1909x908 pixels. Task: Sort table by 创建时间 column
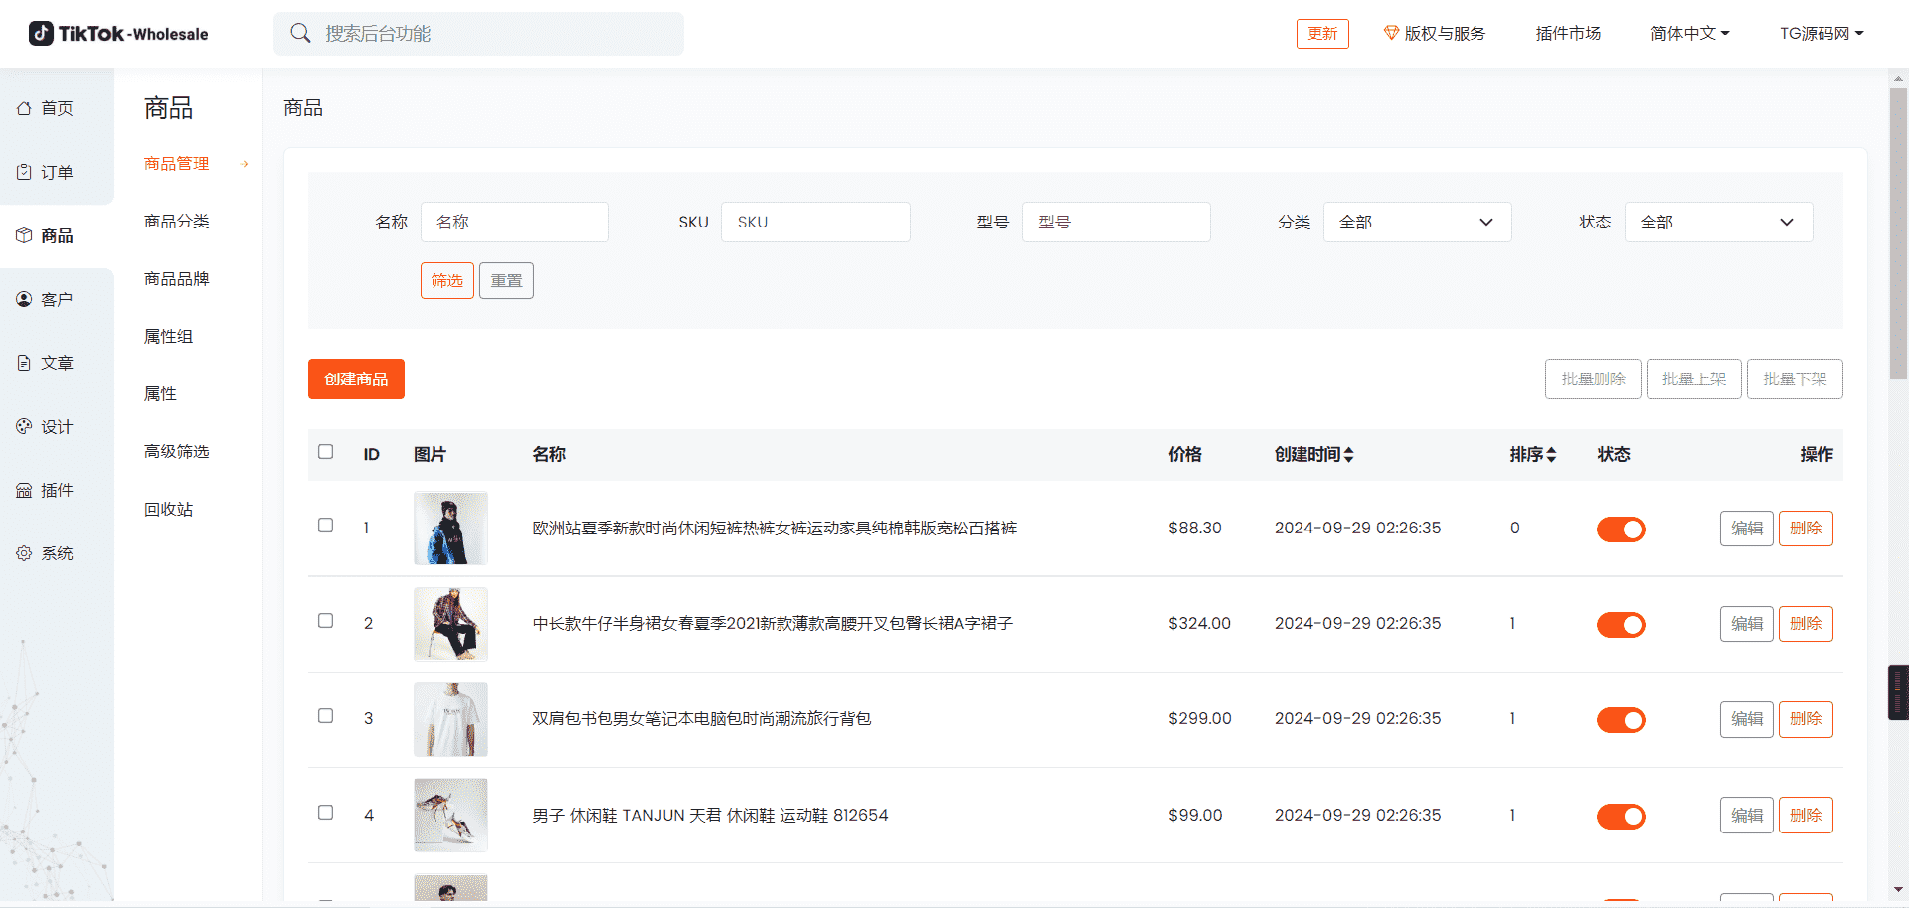[1313, 455]
